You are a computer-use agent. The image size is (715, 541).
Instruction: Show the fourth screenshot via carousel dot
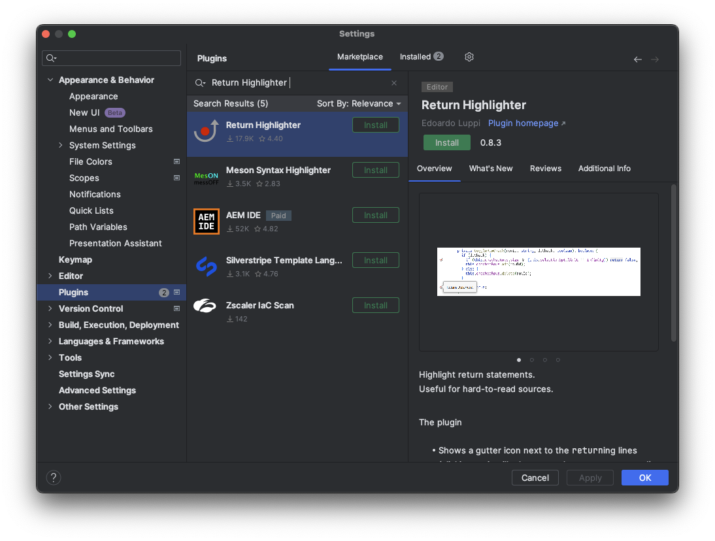[x=557, y=360]
